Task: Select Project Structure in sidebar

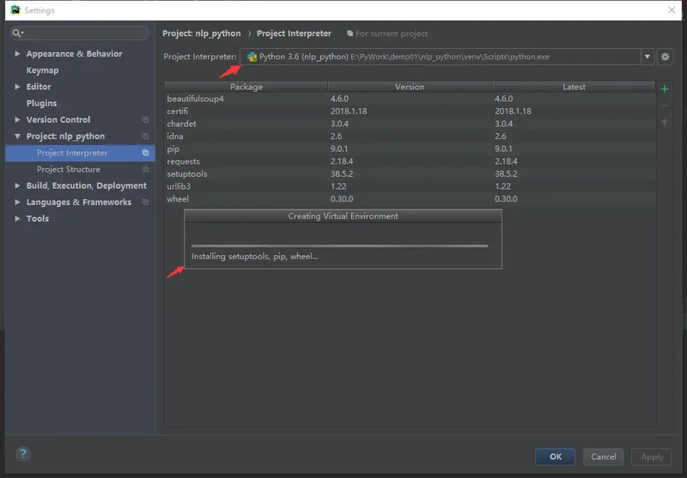Action: coord(68,169)
